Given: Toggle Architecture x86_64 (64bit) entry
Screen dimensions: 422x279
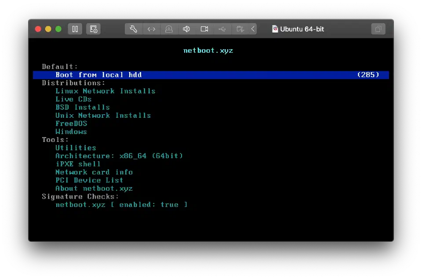Looking at the screenshot, I should [x=119, y=156].
